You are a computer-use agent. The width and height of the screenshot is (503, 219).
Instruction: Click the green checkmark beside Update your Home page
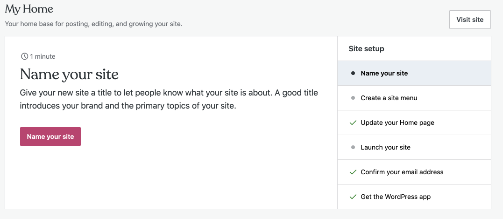pyautogui.click(x=353, y=123)
